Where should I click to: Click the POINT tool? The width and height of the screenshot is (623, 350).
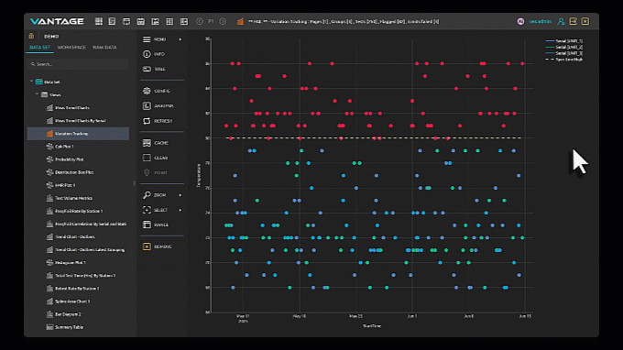click(156, 173)
